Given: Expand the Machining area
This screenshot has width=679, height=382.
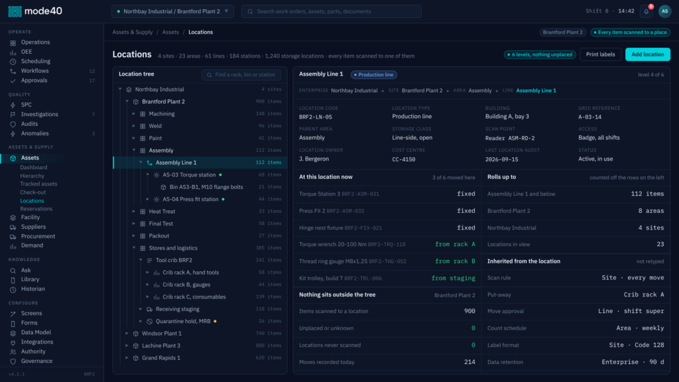Looking at the screenshot, I should 134,113.
